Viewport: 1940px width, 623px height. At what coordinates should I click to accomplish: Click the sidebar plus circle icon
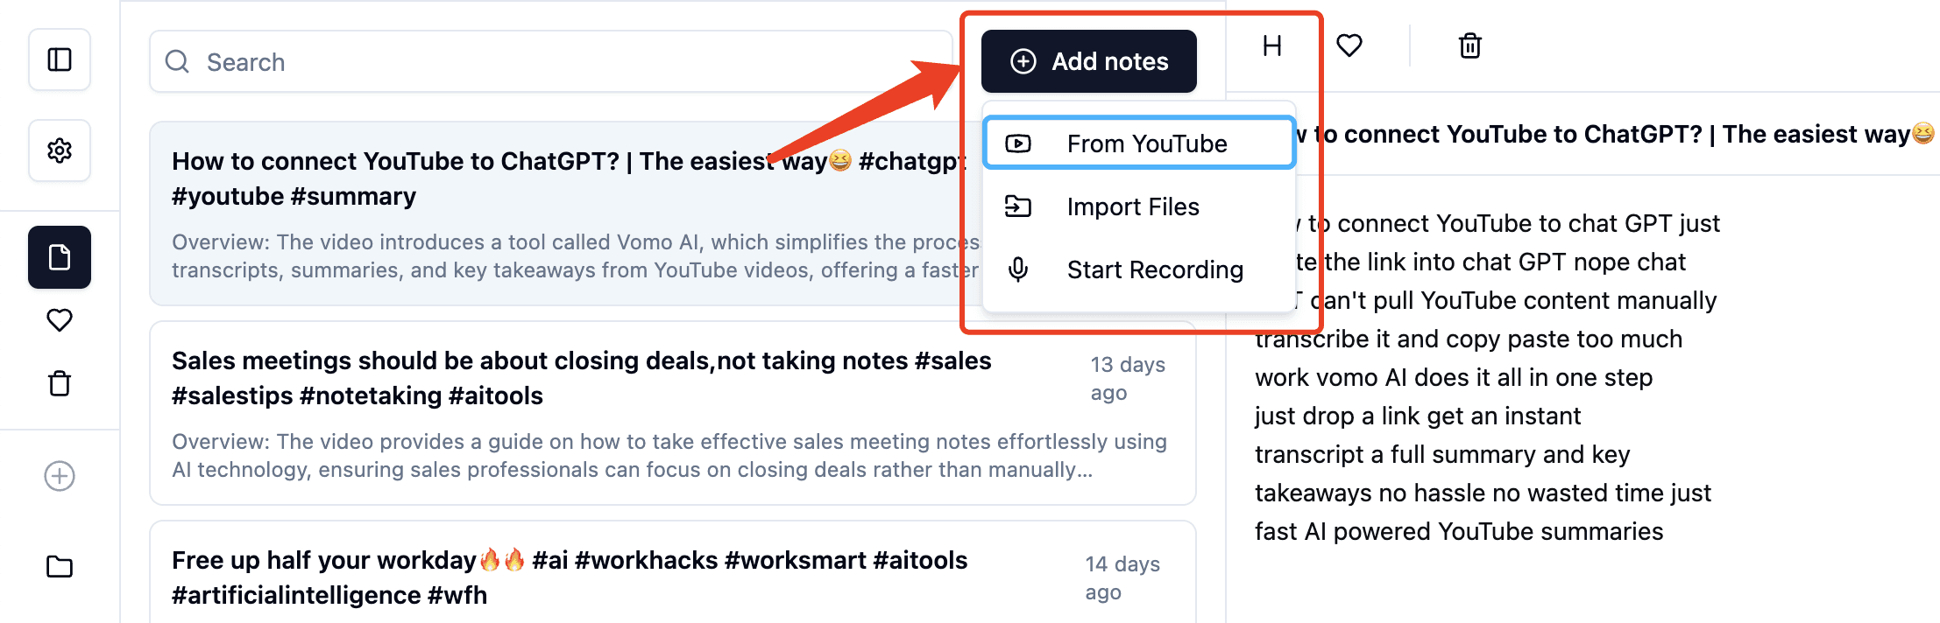(x=60, y=476)
